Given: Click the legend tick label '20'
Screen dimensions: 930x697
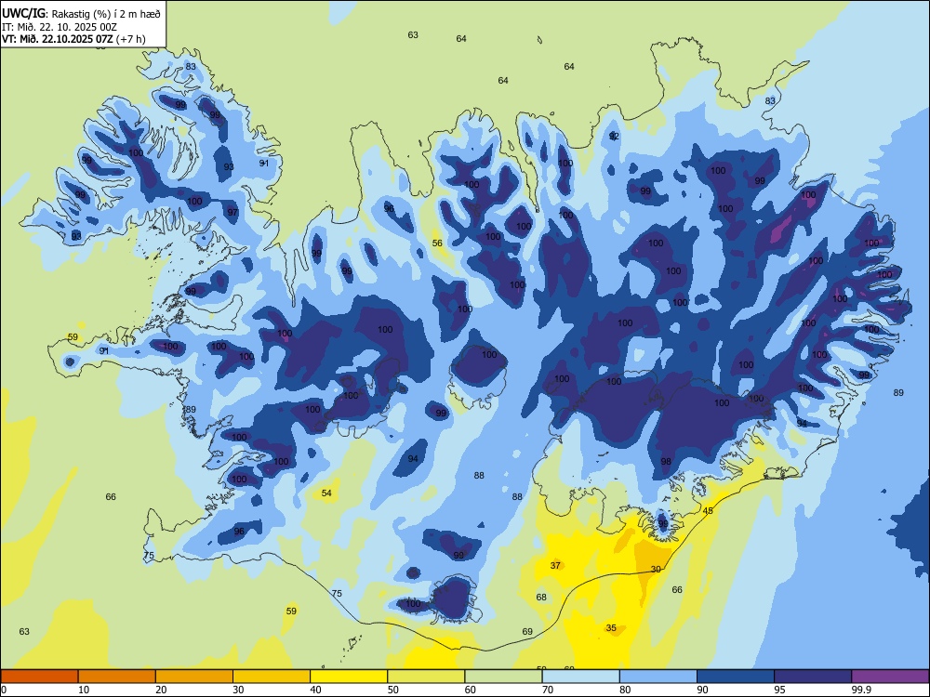Looking at the screenshot, I should pos(161,690).
